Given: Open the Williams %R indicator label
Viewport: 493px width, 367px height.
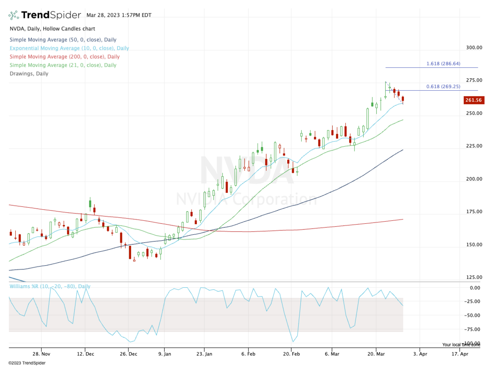Looking at the screenshot, I should 50,286.
